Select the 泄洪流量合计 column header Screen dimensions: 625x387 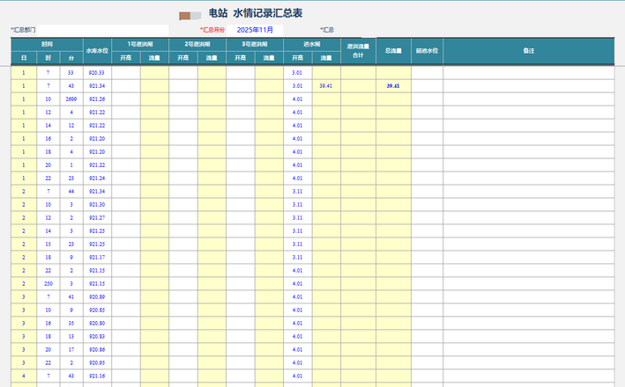tap(358, 51)
